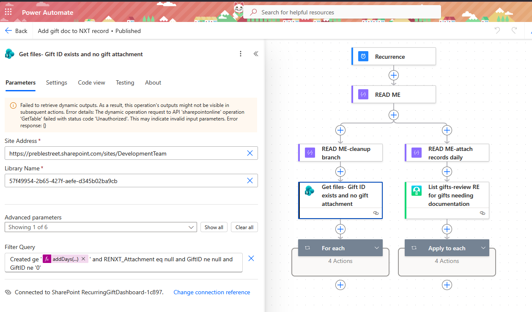Open the Advanced parameters dropdown

(x=101, y=227)
